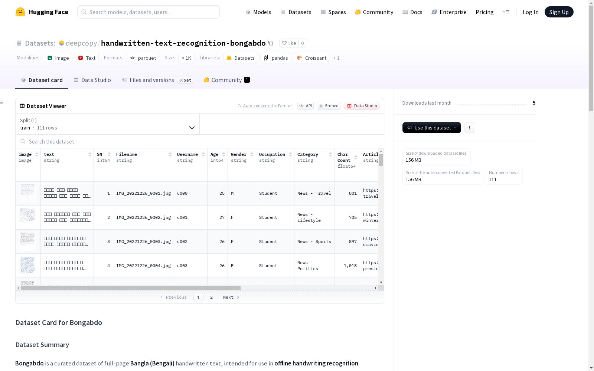Select the IMG_20221226_0002.jpg filename cell
594x371 pixels.
click(x=143, y=217)
